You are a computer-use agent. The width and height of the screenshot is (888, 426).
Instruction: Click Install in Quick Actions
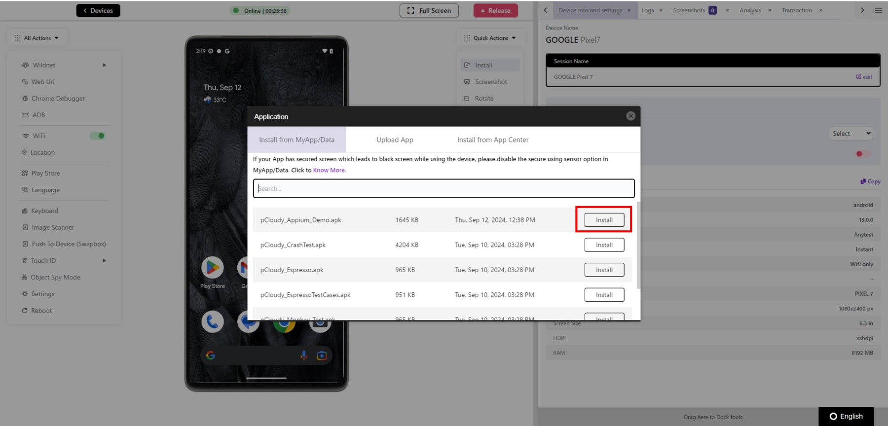[x=490, y=65]
